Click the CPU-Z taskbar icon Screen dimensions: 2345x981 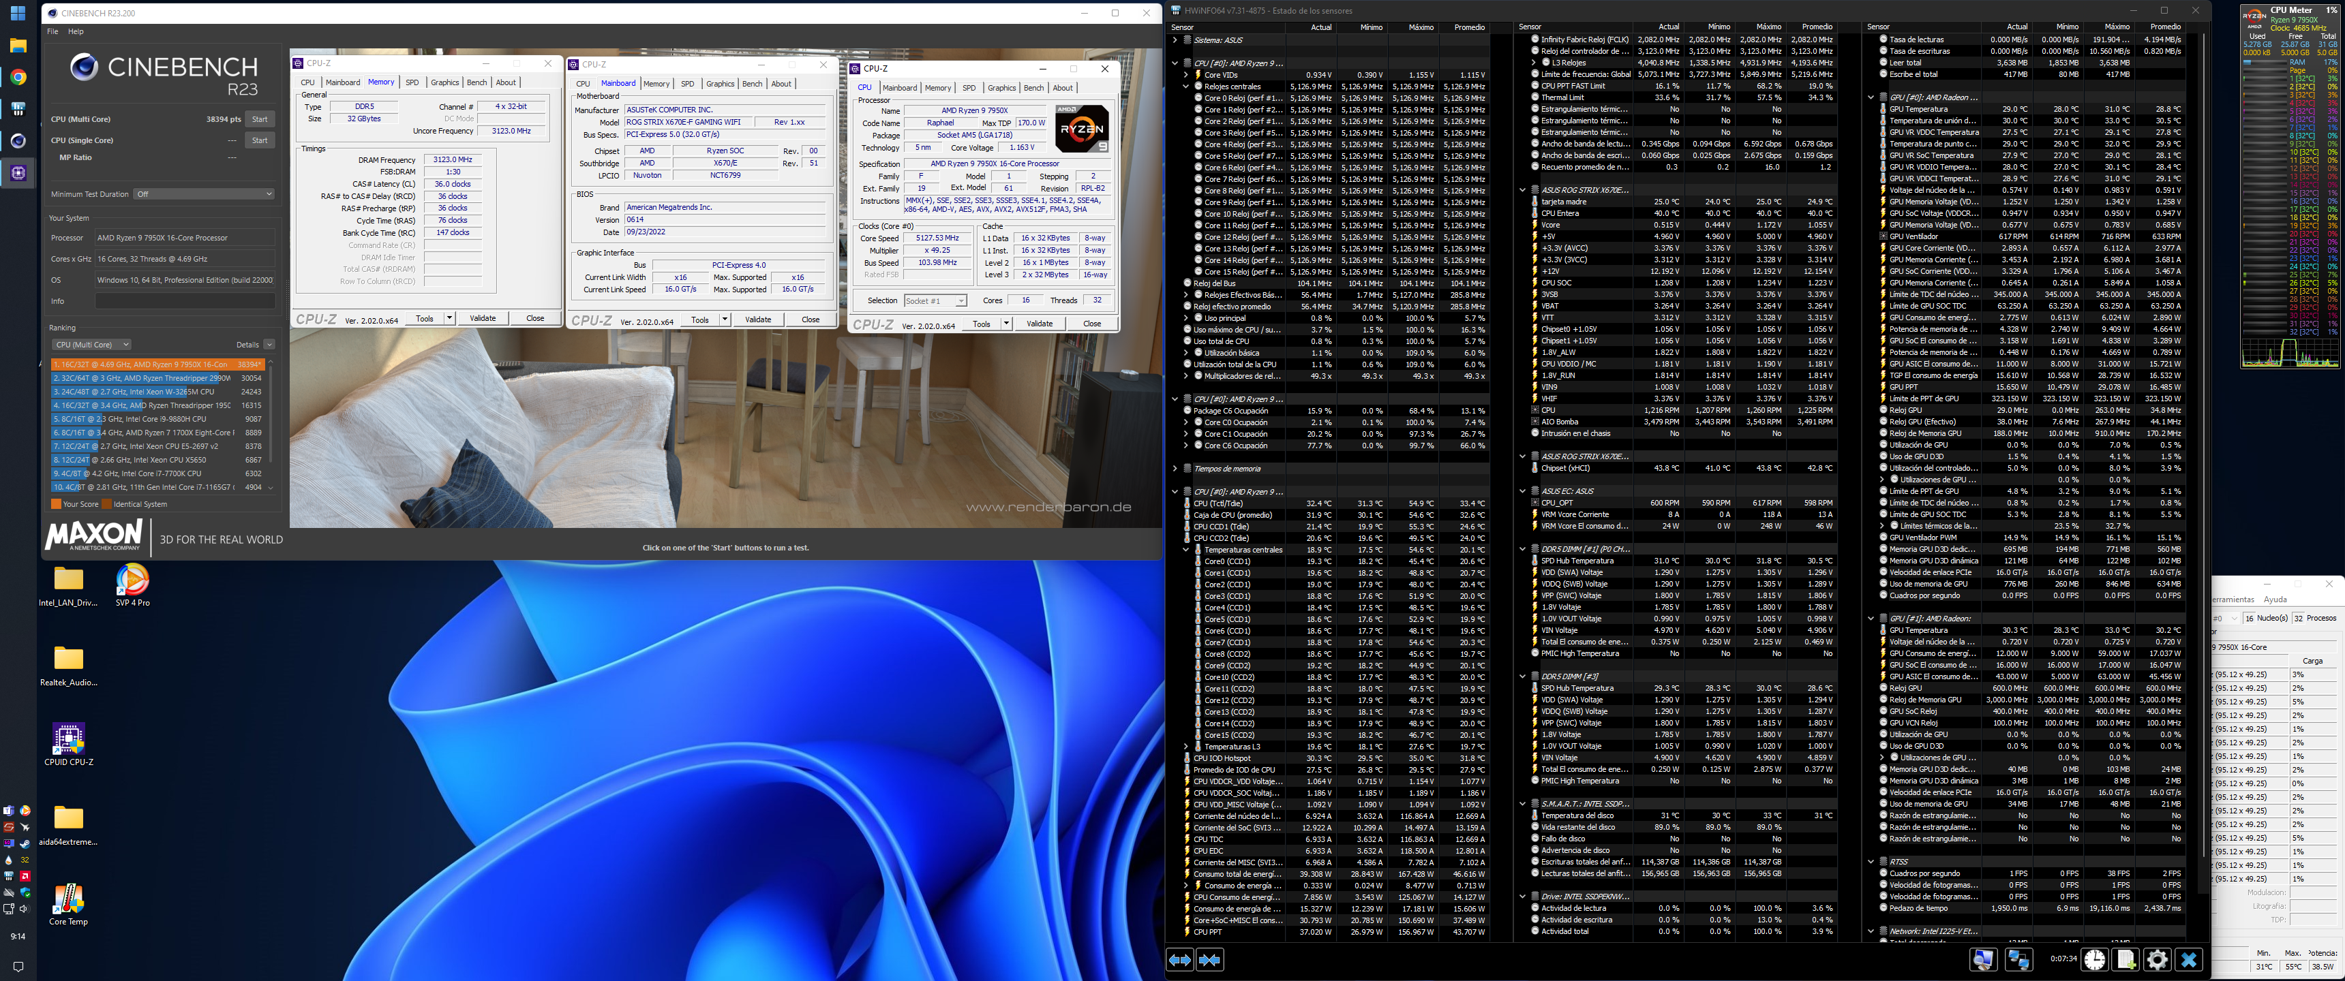pos(17,173)
